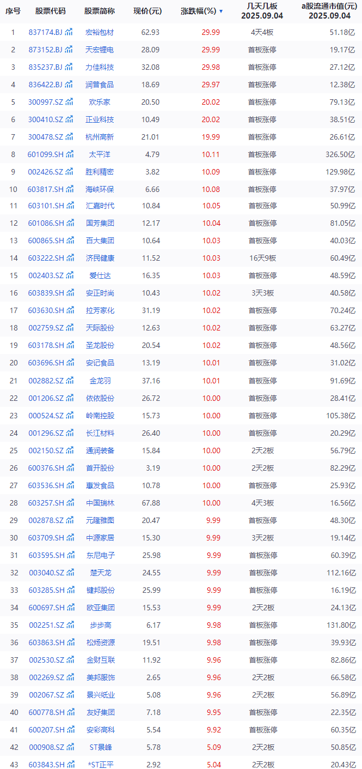Open stock name link 济民健康

click(x=100, y=258)
